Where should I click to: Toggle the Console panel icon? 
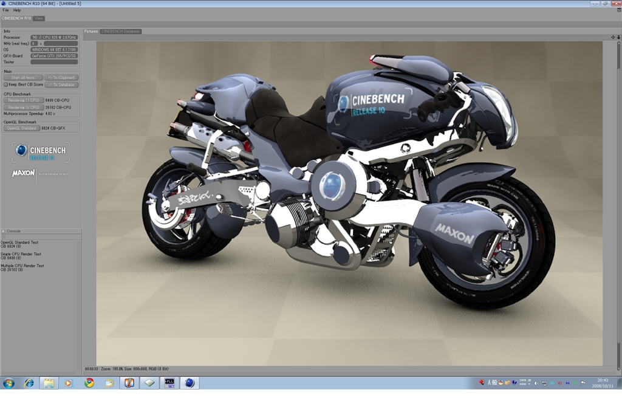tap(3, 232)
